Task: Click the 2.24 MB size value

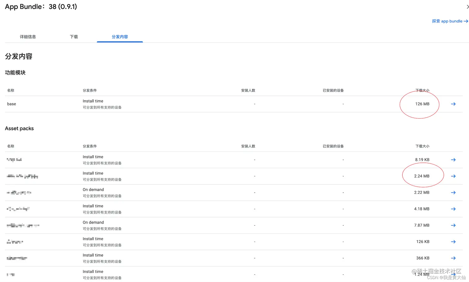Action: pyautogui.click(x=422, y=176)
